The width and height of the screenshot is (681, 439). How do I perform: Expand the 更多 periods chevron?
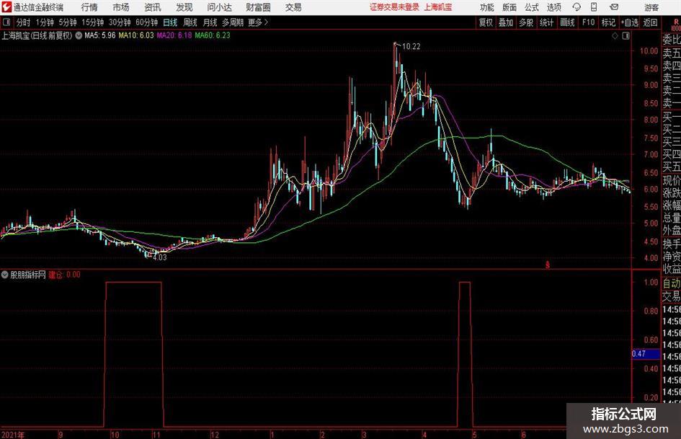(x=266, y=22)
